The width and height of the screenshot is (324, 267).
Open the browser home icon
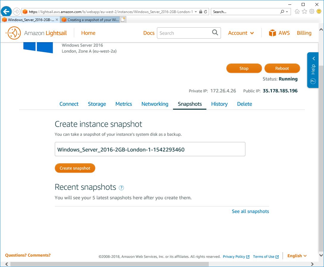click(297, 12)
